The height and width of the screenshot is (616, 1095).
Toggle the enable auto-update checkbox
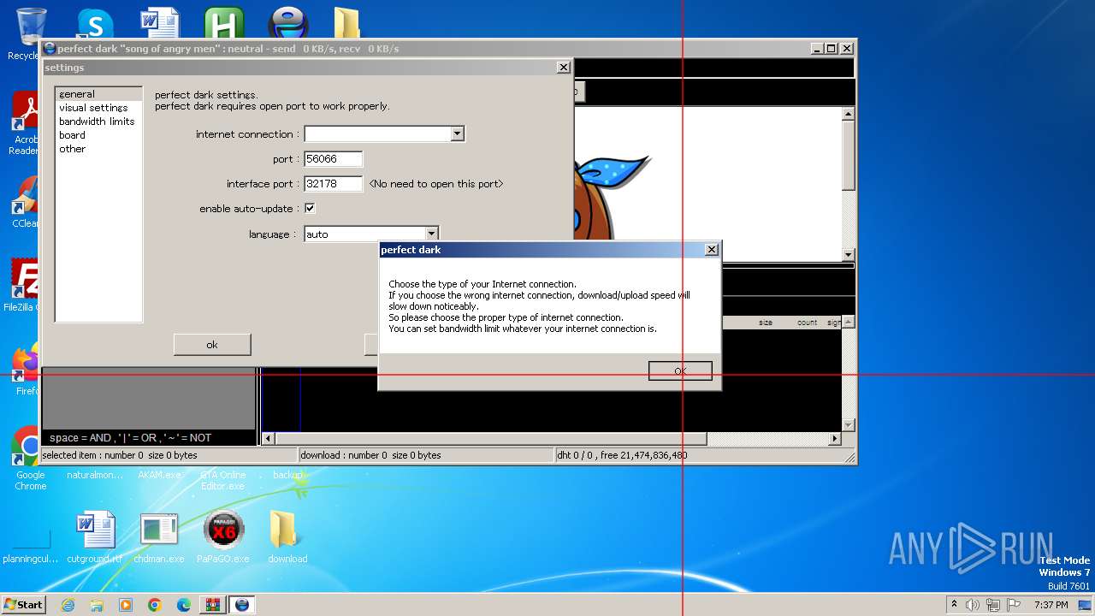coord(310,208)
